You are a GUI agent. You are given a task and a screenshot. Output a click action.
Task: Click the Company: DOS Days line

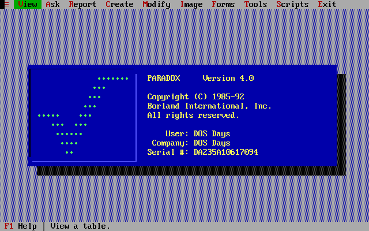(x=191, y=143)
